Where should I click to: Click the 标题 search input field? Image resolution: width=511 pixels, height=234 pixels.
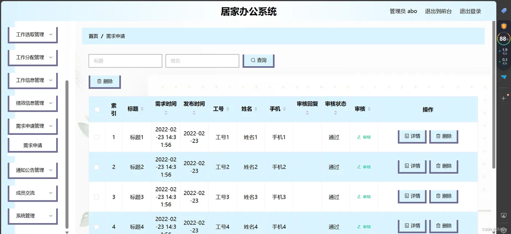tap(125, 61)
